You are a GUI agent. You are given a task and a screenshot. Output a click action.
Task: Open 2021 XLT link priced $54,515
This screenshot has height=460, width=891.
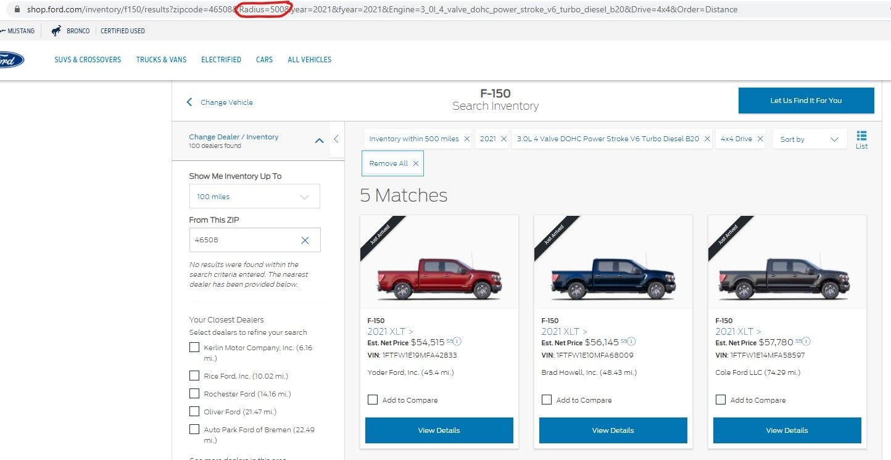pyautogui.click(x=390, y=331)
